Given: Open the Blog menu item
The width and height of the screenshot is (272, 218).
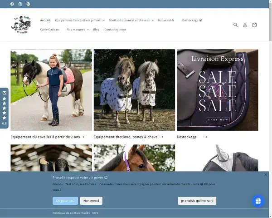Looking at the screenshot, I should (96, 30).
